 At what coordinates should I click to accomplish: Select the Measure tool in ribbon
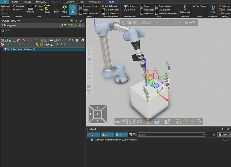(31, 9)
